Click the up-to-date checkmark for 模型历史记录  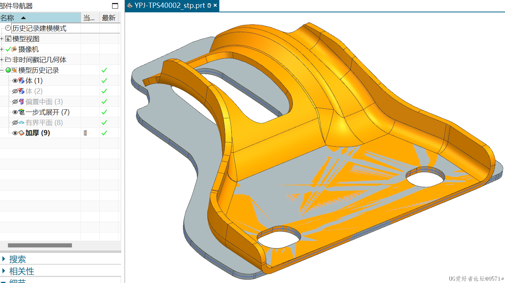click(x=104, y=70)
